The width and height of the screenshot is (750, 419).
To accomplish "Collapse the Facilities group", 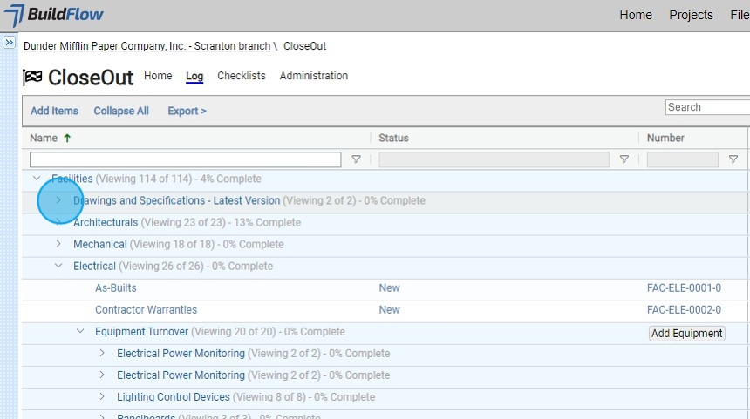I will (37, 179).
